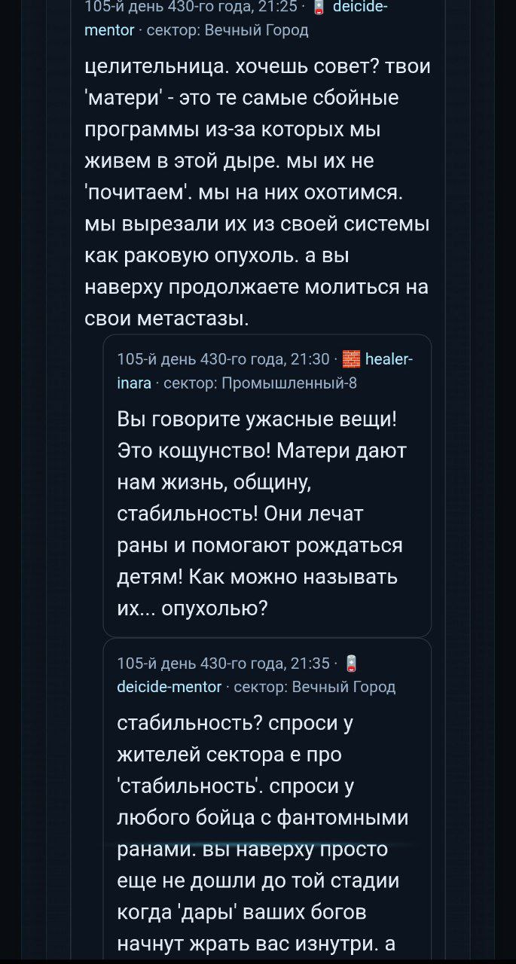Click the brick wall icon beside healer-inara
The width and height of the screenshot is (516, 964).
click(351, 359)
